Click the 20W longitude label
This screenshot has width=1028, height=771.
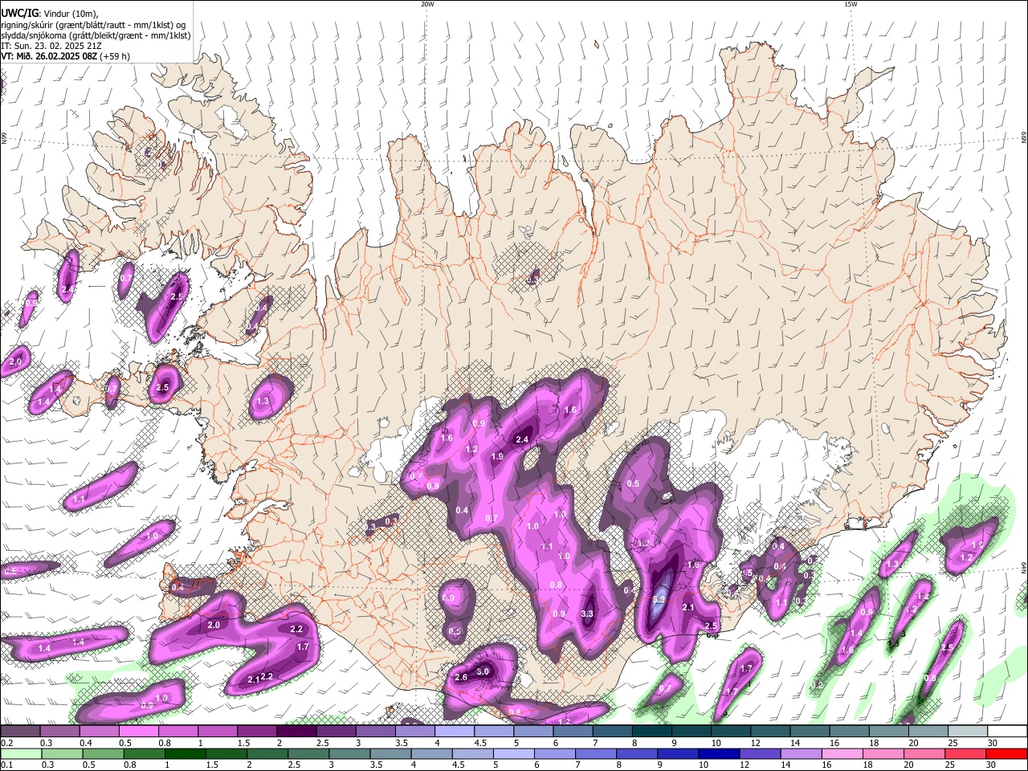click(x=427, y=4)
